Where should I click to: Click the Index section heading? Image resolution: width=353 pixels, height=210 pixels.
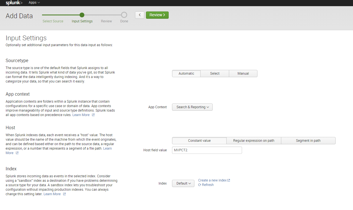(11, 169)
